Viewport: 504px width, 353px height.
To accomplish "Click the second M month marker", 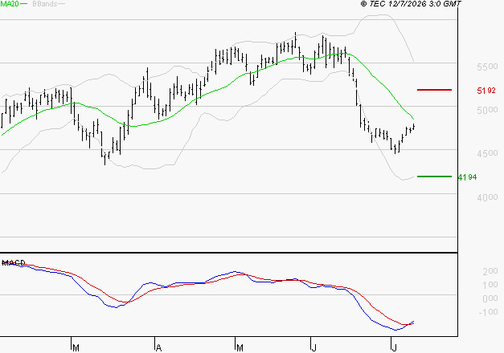I will pos(240,348).
